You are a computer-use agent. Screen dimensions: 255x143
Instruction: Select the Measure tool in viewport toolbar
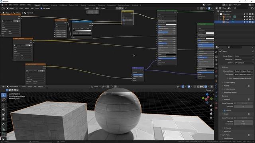coord(4,129)
